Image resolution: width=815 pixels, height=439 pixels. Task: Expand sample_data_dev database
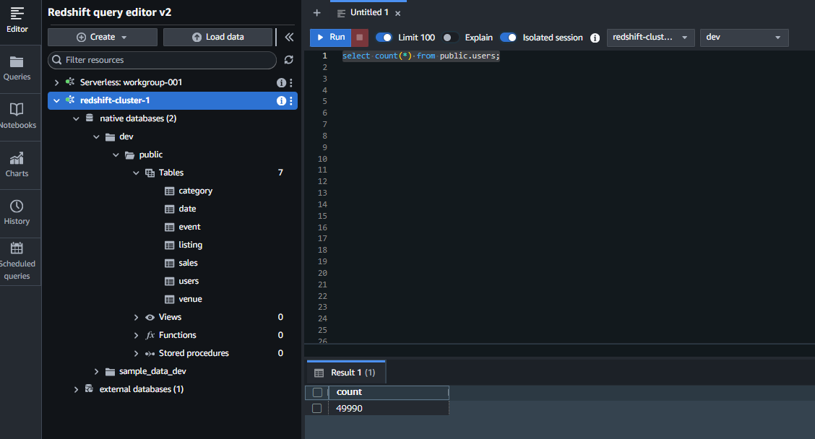pyautogui.click(x=96, y=371)
